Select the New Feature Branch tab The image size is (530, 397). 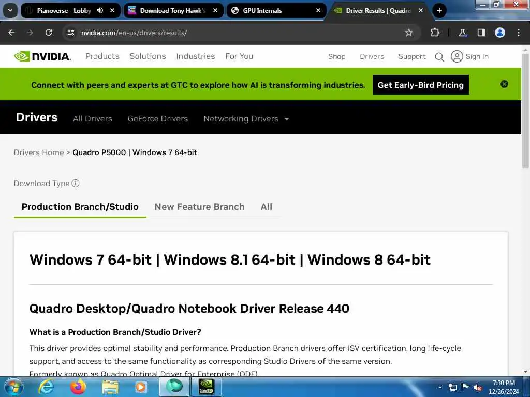click(199, 207)
